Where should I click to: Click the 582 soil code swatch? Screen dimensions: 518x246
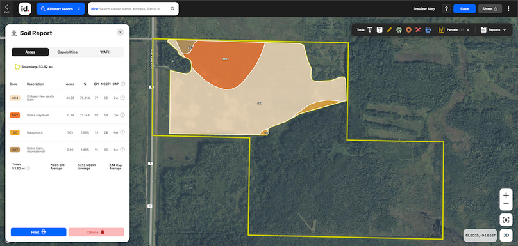[15, 115]
